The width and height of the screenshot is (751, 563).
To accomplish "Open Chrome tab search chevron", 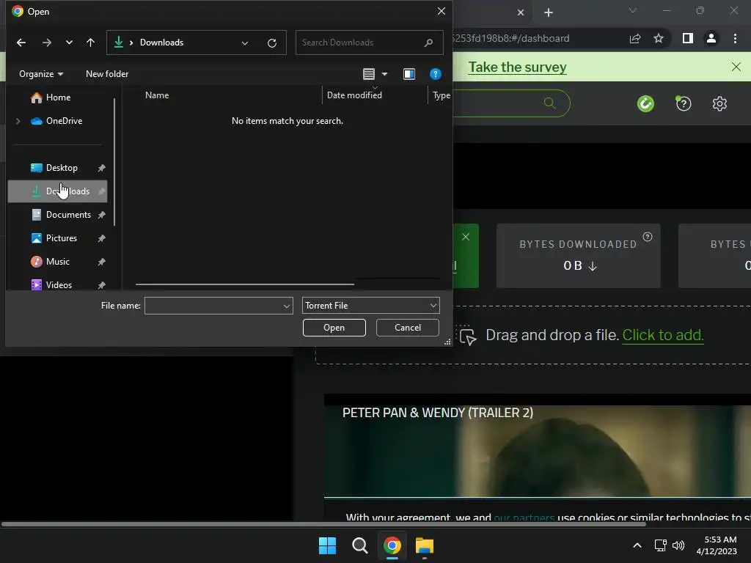I will 633,10.
